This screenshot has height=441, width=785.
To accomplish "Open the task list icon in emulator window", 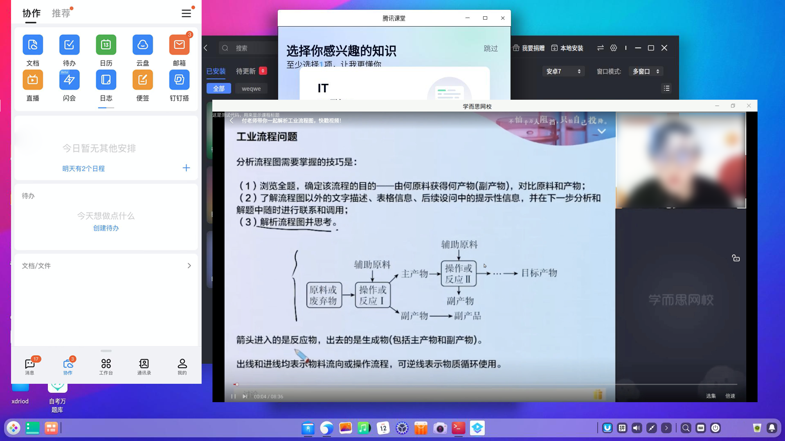I will coord(666,88).
